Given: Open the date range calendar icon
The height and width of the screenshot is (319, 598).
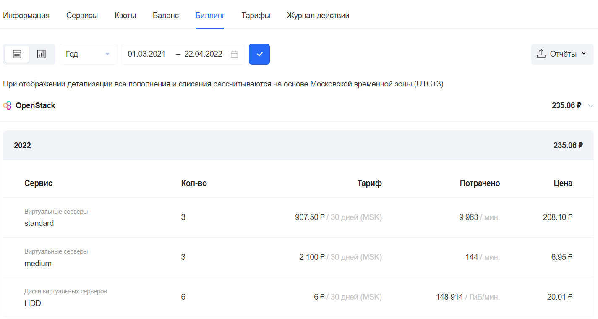Looking at the screenshot, I should [235, 54].
